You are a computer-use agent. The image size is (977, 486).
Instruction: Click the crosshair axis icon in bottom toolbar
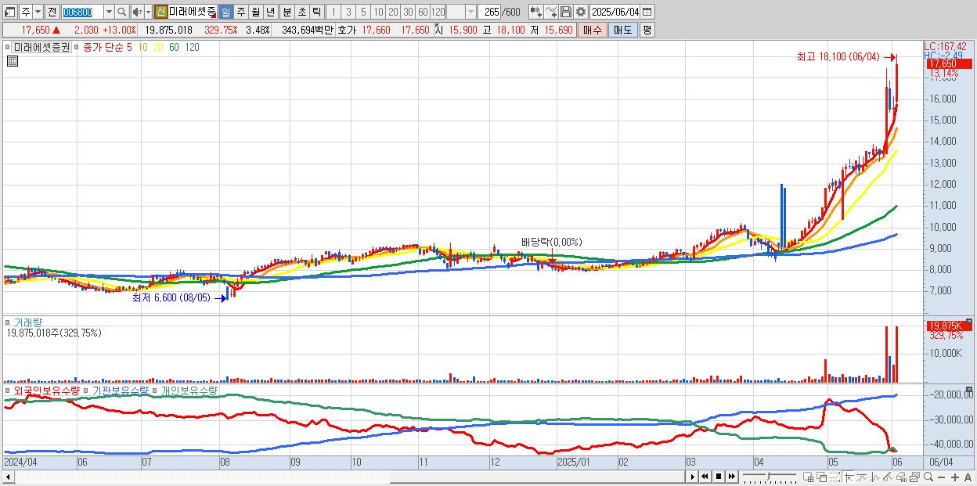849,477
